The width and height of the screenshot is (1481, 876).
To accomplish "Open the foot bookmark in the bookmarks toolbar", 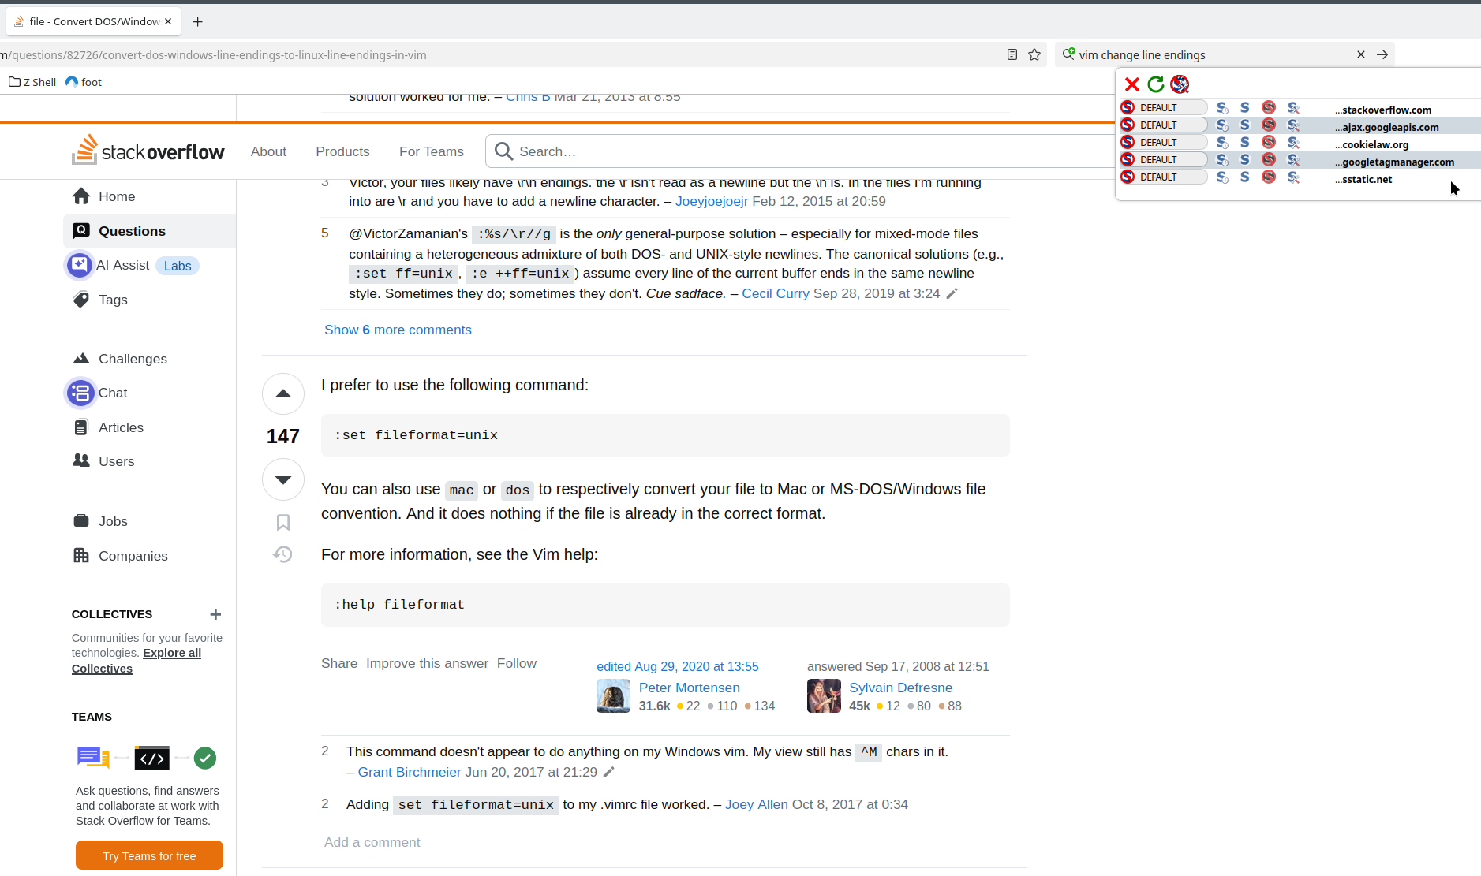I will coord(83,81).
